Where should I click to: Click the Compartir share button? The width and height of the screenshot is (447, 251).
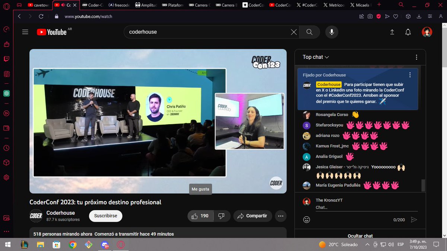[252, 216]
